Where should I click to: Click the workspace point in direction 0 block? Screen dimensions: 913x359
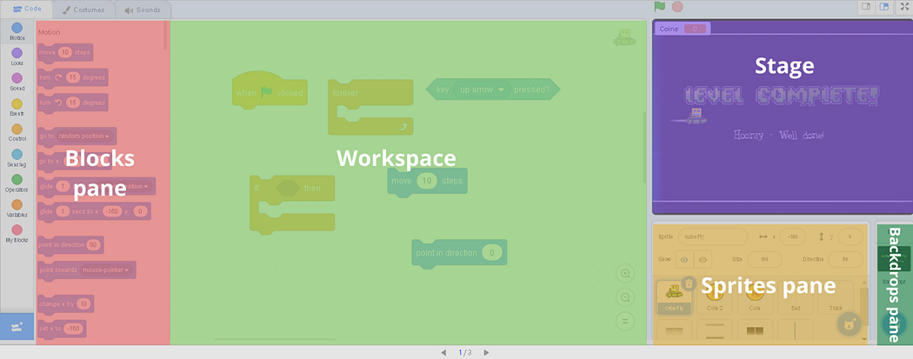459,254
